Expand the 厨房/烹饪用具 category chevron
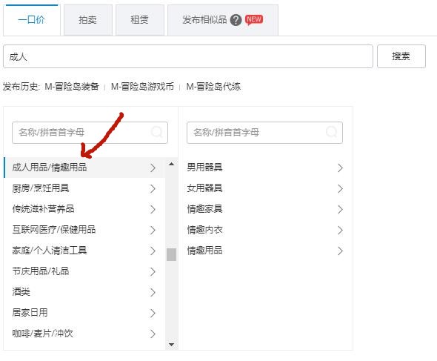Image resolution: width=437 pixels, height=361 pixels. click(153, 188)
